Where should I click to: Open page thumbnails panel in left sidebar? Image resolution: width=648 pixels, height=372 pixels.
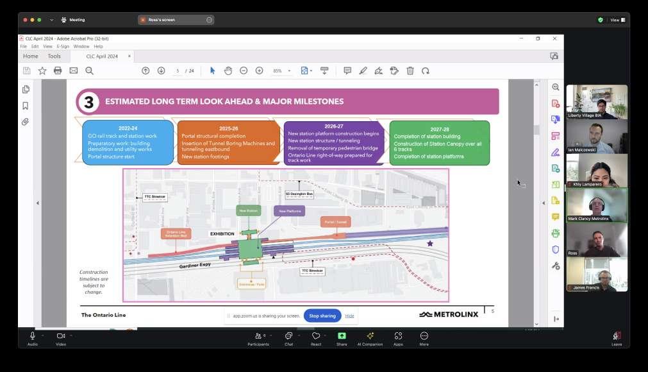pyautogui.click(x=26, y=89)
